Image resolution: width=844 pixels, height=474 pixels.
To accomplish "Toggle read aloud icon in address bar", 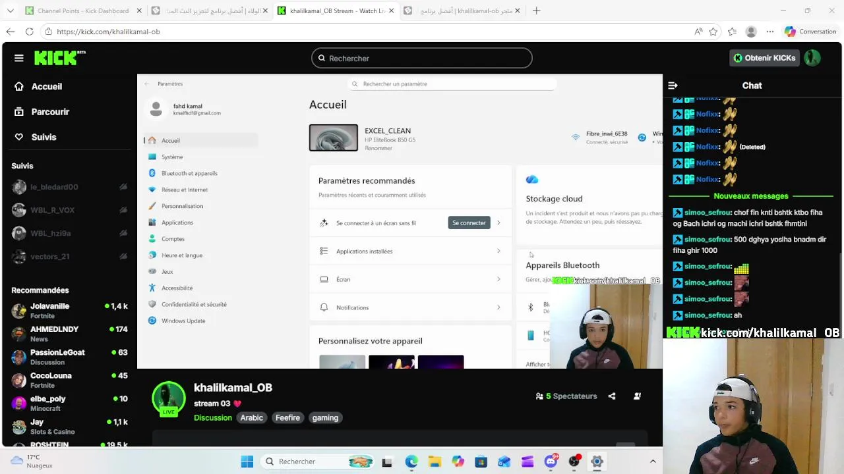I will click(x=698, y=32).
